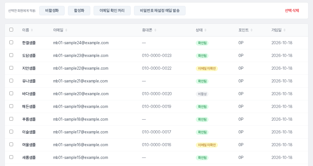Click email mb01-sample18@example.com
Image resolution: width=313 pixels, height=166 pixels.
click(81, 119)
